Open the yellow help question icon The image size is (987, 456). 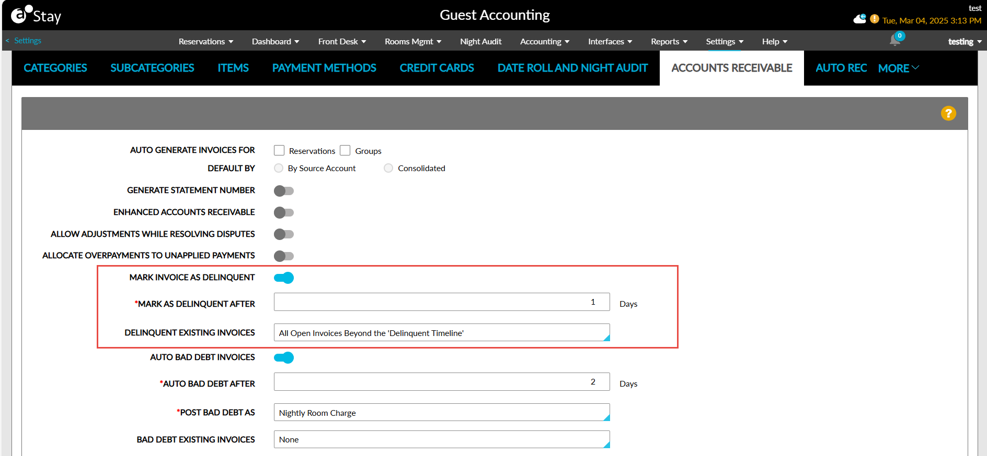pos(948,113)
